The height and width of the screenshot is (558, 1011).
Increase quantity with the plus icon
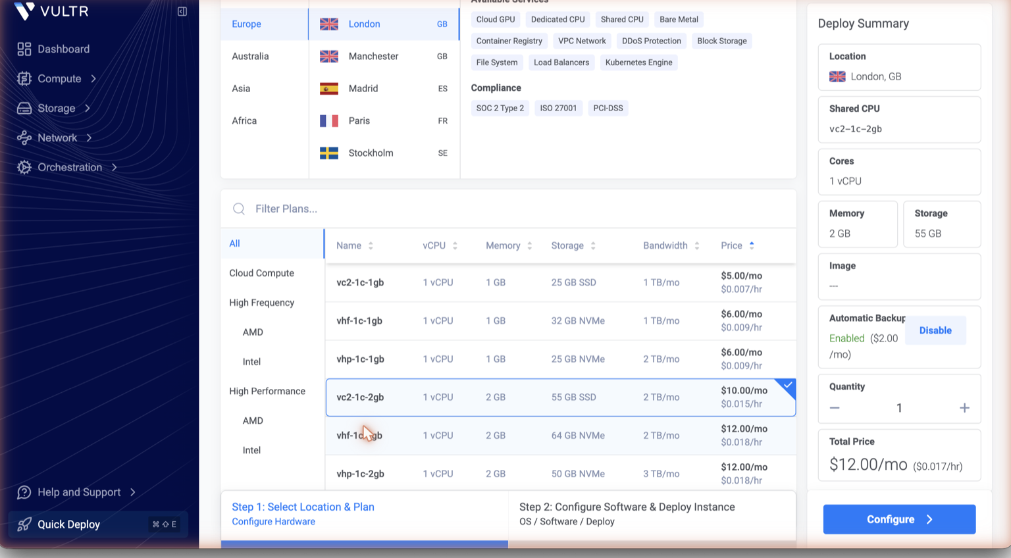point(964,408)
